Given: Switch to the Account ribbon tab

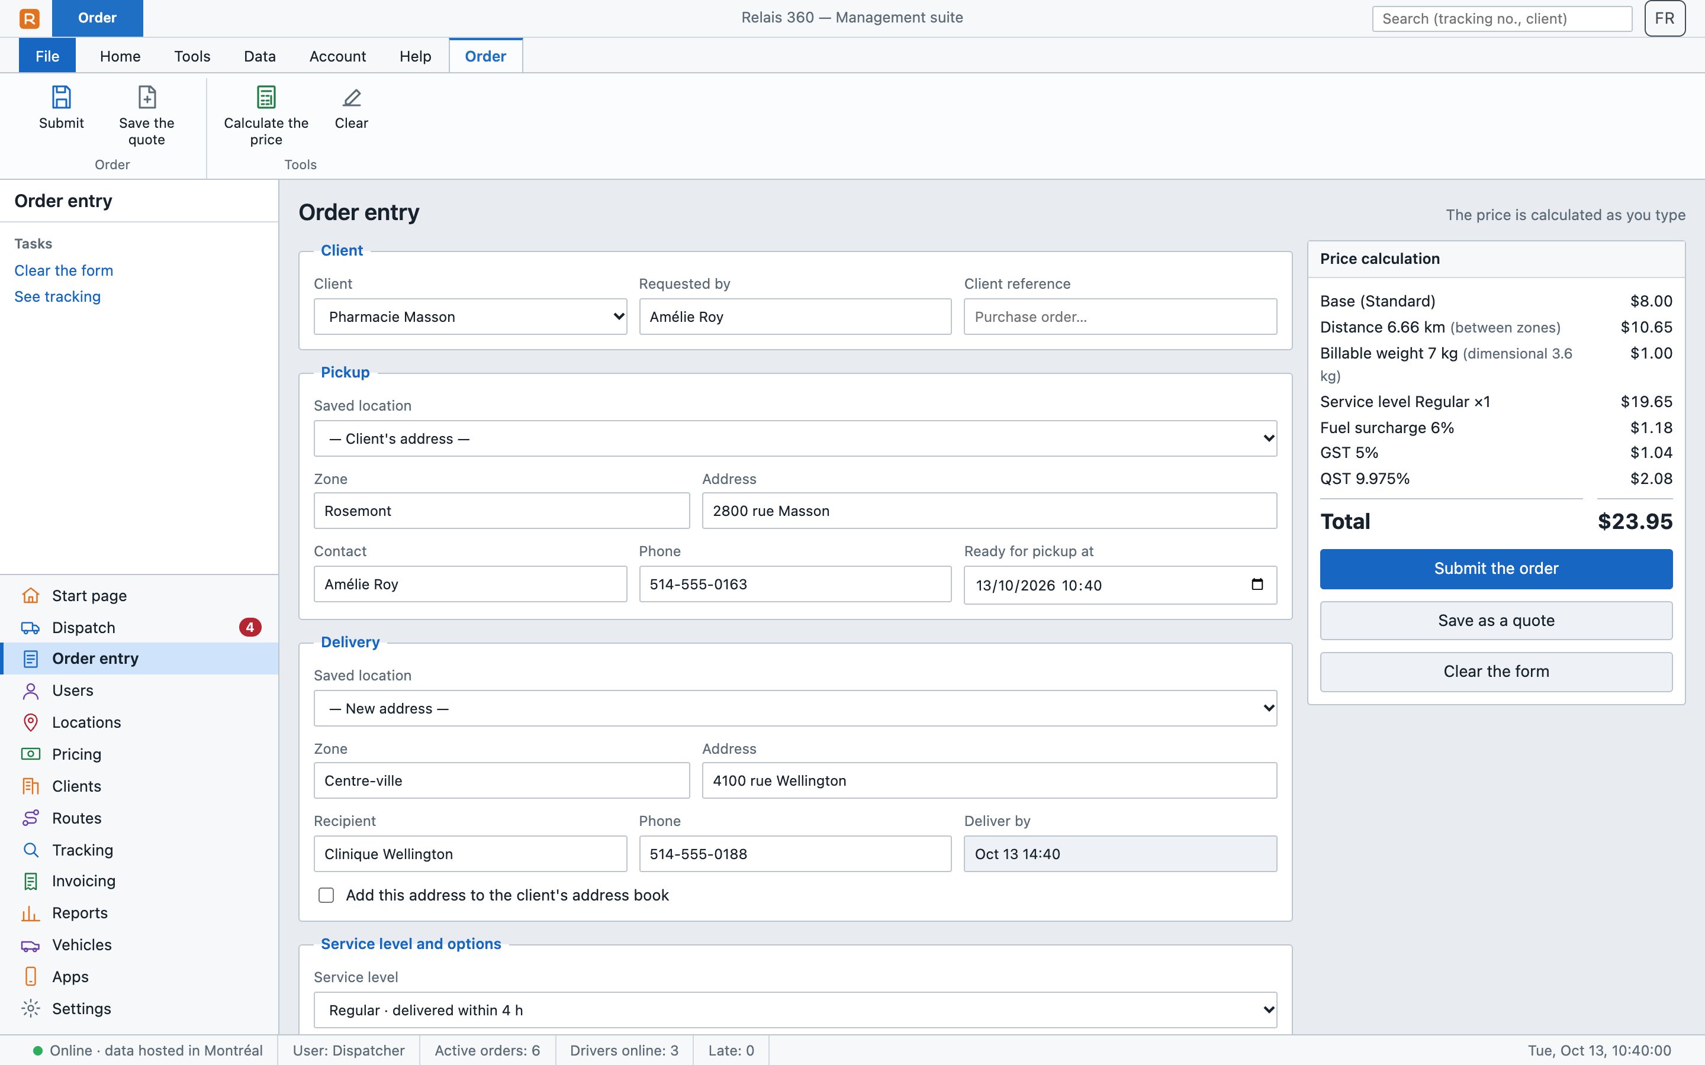Looking at the screenshot, I should 337,56.
